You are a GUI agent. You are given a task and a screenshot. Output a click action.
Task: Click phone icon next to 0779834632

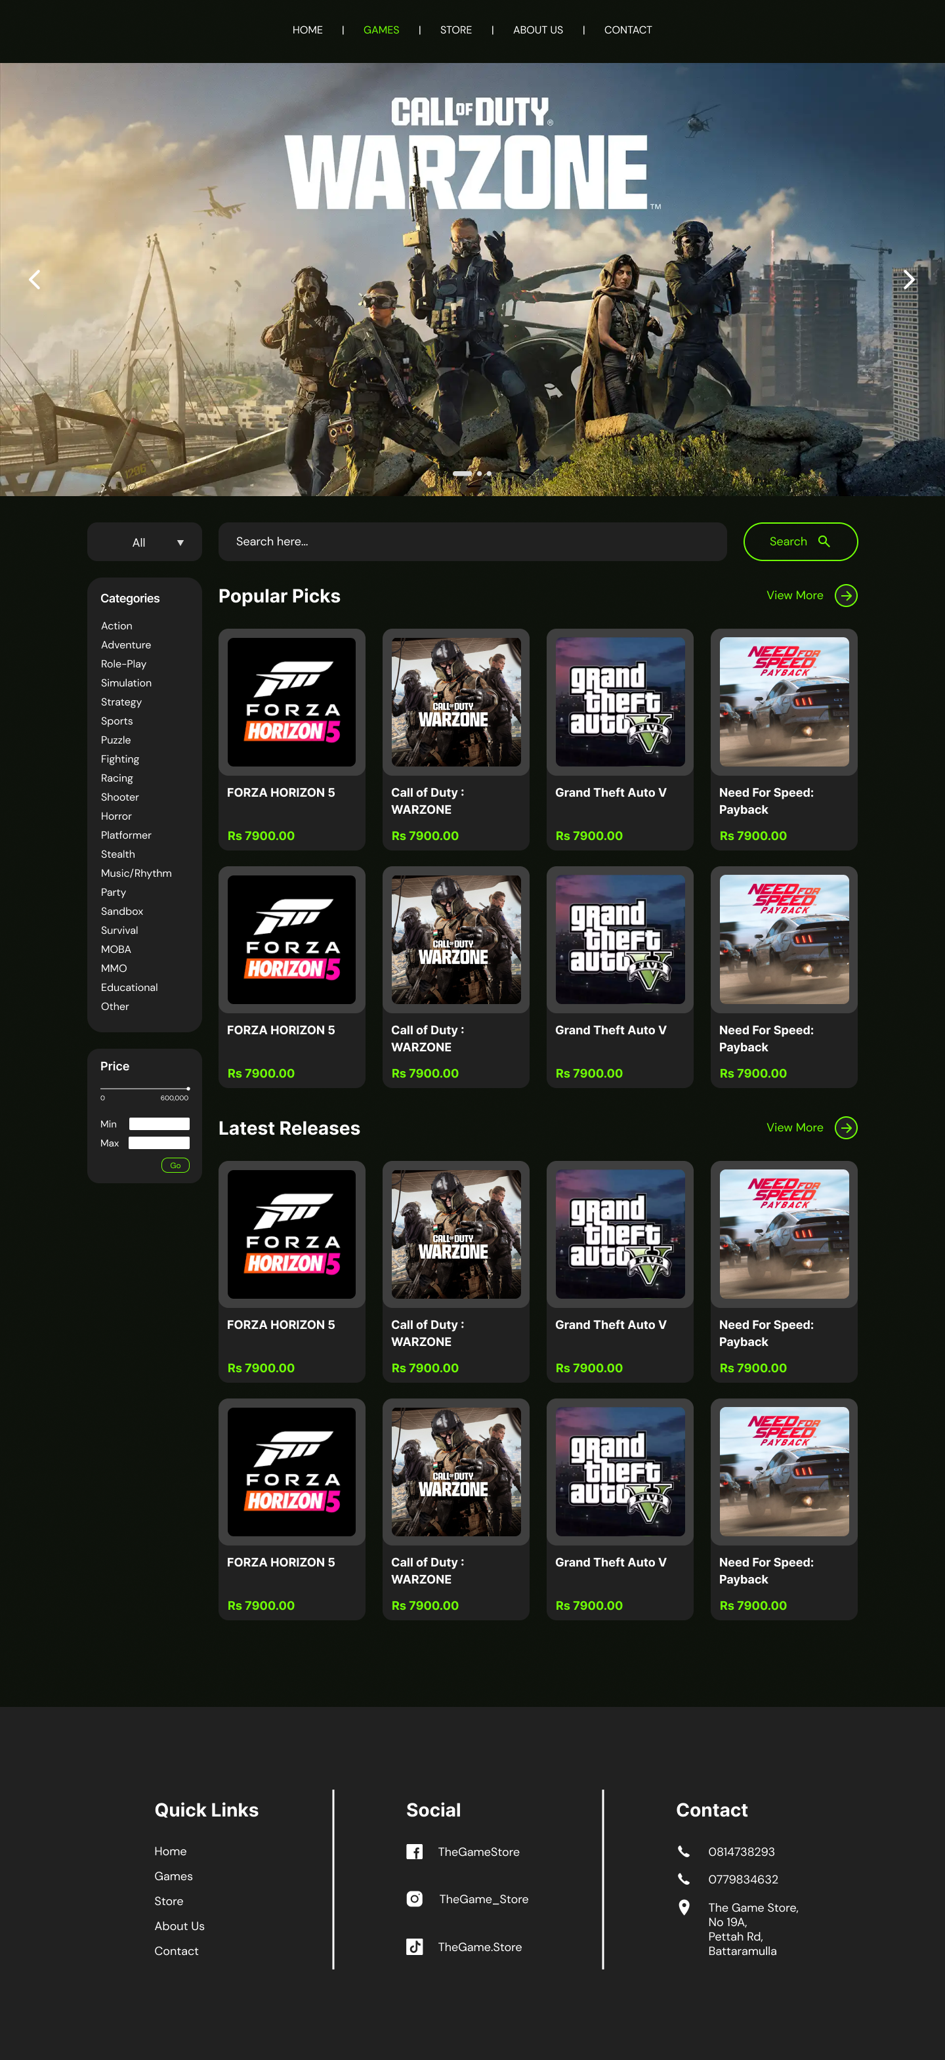(684, 1880)
